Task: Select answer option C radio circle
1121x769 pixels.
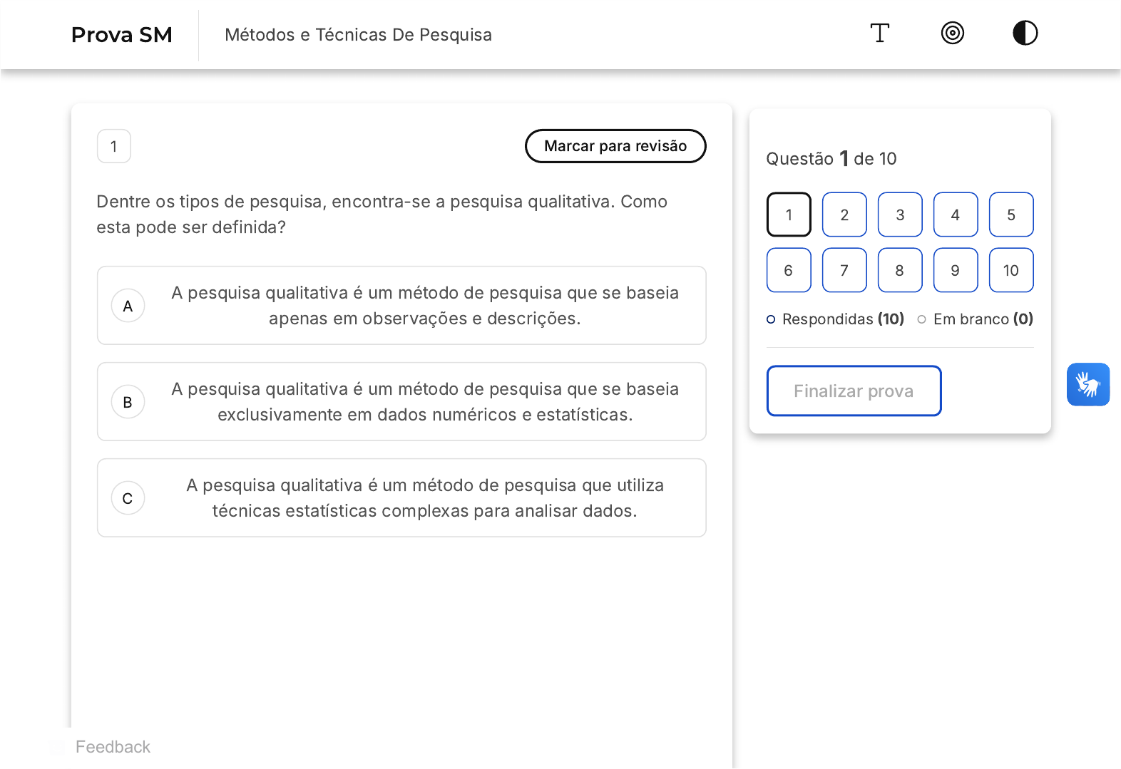Action: click(128, 498)
